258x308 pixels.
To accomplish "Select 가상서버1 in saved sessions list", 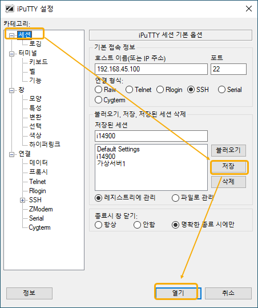I will pyautogui.click(x=111, y=163).
